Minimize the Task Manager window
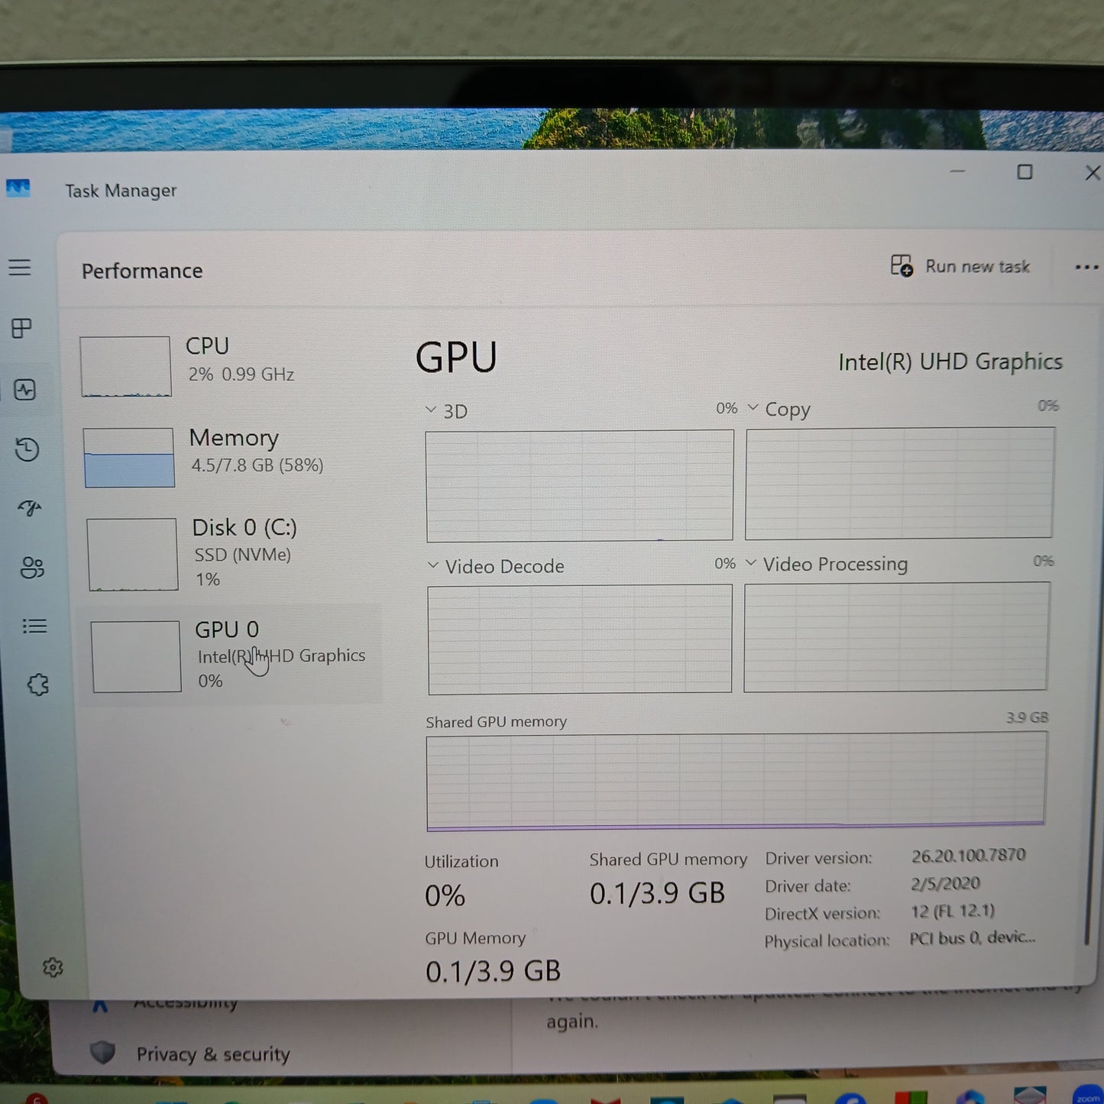 957,171
